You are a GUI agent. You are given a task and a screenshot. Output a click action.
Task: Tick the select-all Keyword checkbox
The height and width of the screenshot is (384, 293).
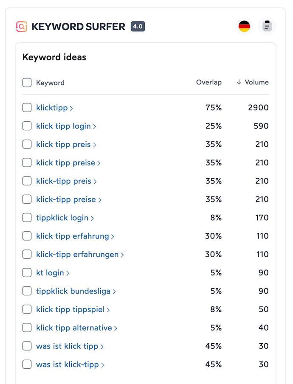tap(27, 83)
